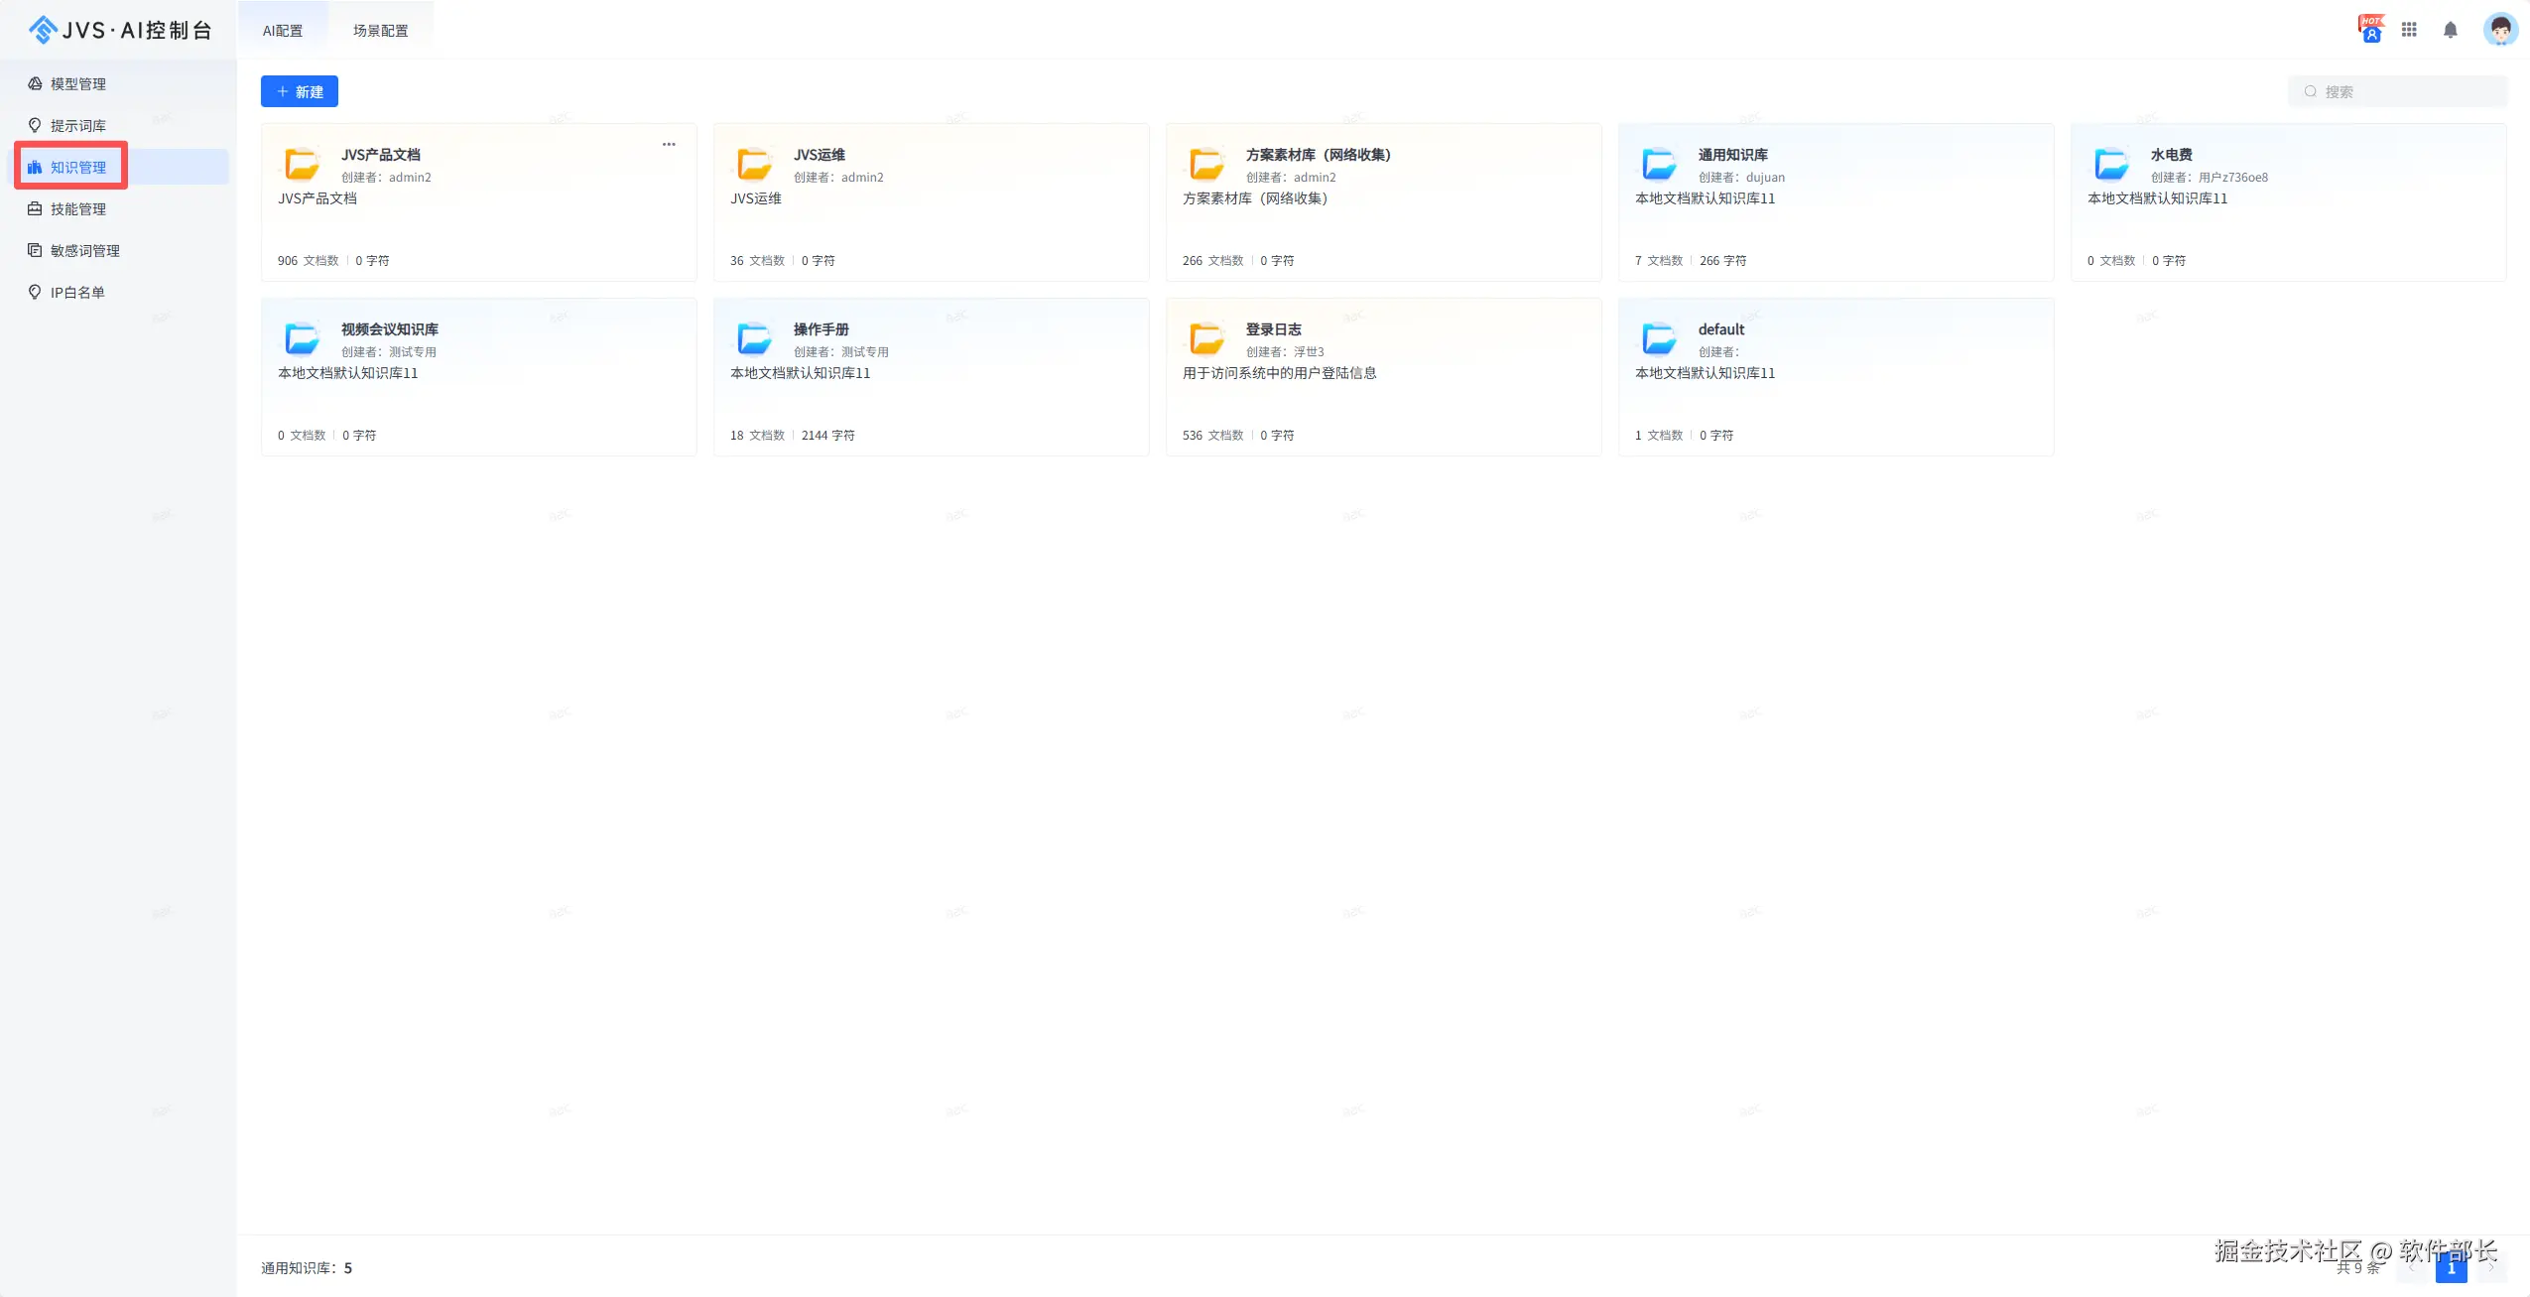Image resolution: width=2530 pixels, height=1297 pixels.
Task: Switch to the 场景配置 tab
Action: tap(380, 31)
